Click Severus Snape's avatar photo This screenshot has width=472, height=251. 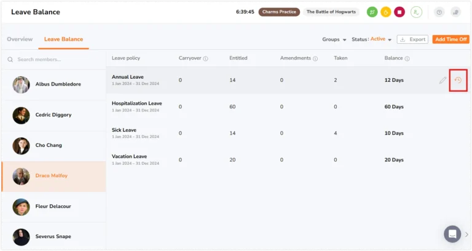click(21, 237)
